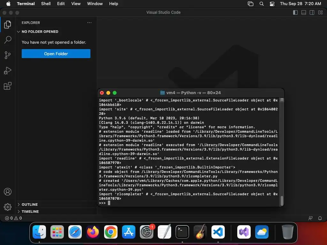Open GarageBand from the Dock
The width and height of the screenshot is (327, 245).
[x=200, y=232]
